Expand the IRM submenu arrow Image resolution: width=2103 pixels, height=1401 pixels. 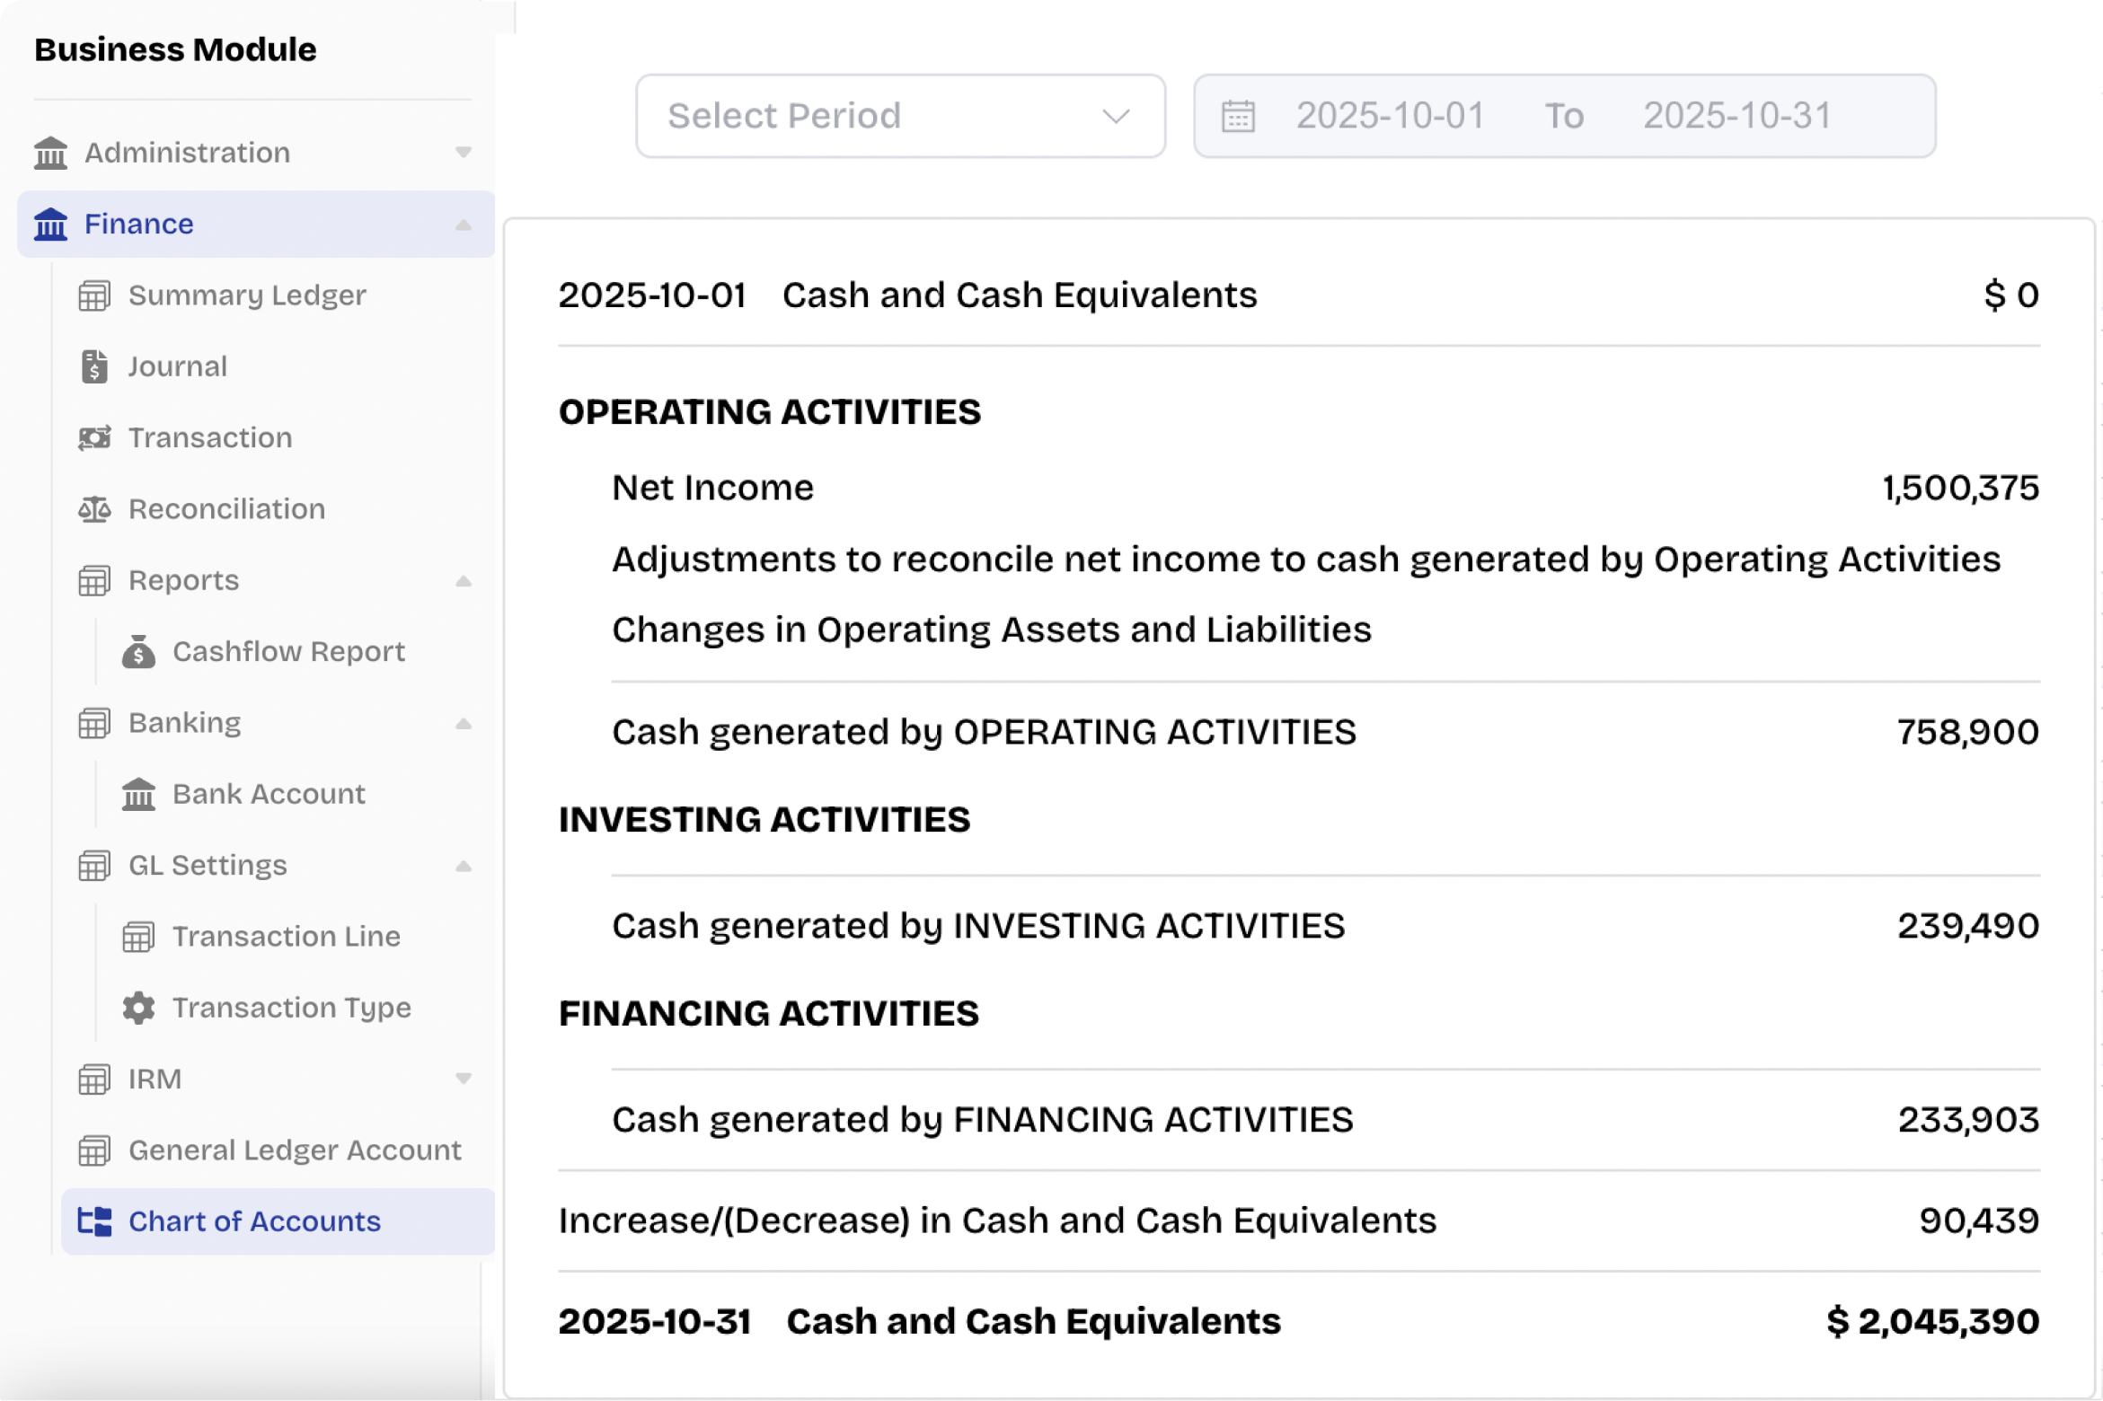pyautogui.click(x=464, y=1079)
